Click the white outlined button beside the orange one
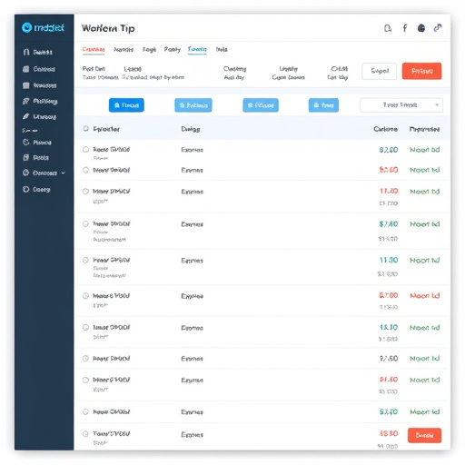Viewport: 465px width, 465px height. (380, 71)
